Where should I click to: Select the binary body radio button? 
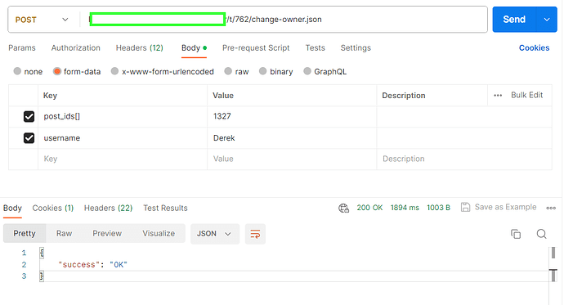point(263,71)
